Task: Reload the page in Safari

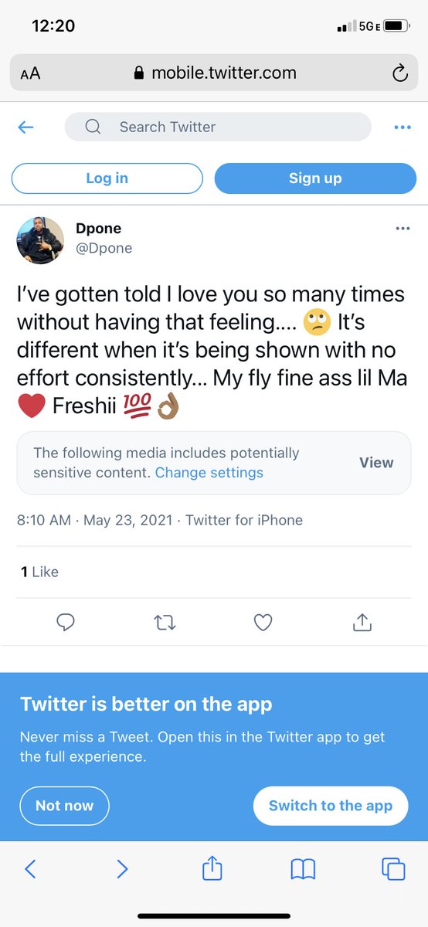Action: point(399,73)
